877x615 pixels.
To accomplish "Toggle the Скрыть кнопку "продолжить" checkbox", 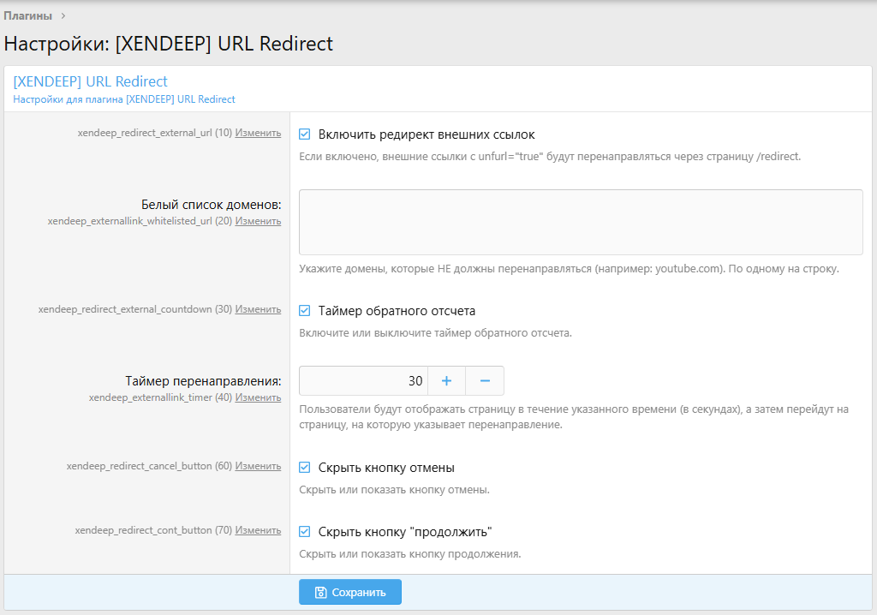I will pyautogui.click(x=304, y=532).
